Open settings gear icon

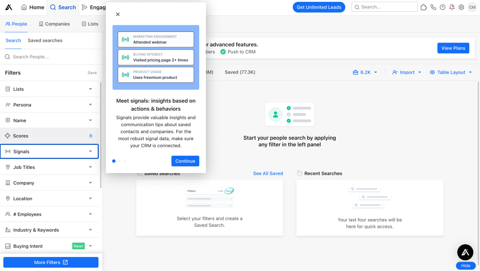coord(461,7)
